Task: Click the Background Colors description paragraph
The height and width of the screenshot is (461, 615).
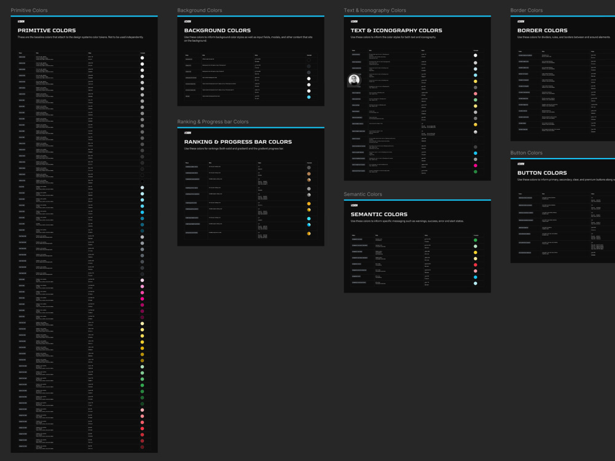Action: click(x=248, y=39)
